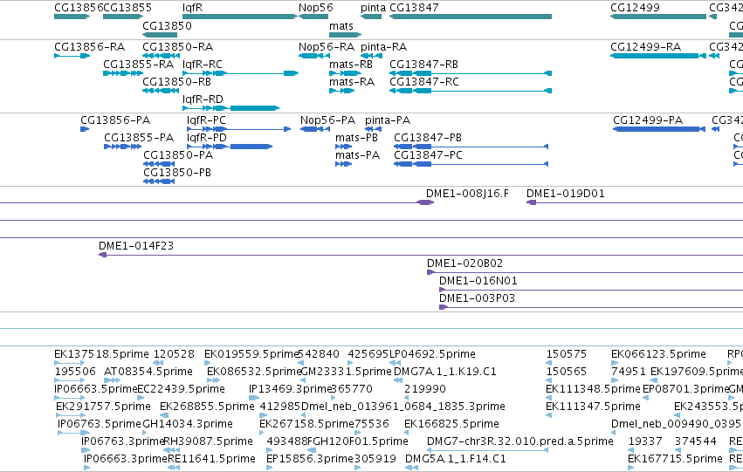Select EST Dmel_neb_013961_0684_1835.3prime
Image resolution: width=743 pixels, height=472 pixels.
pos(304,415)
